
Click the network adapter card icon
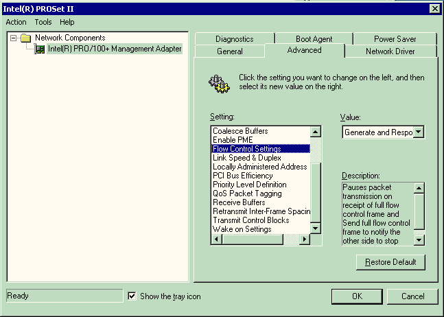[40, 49]
